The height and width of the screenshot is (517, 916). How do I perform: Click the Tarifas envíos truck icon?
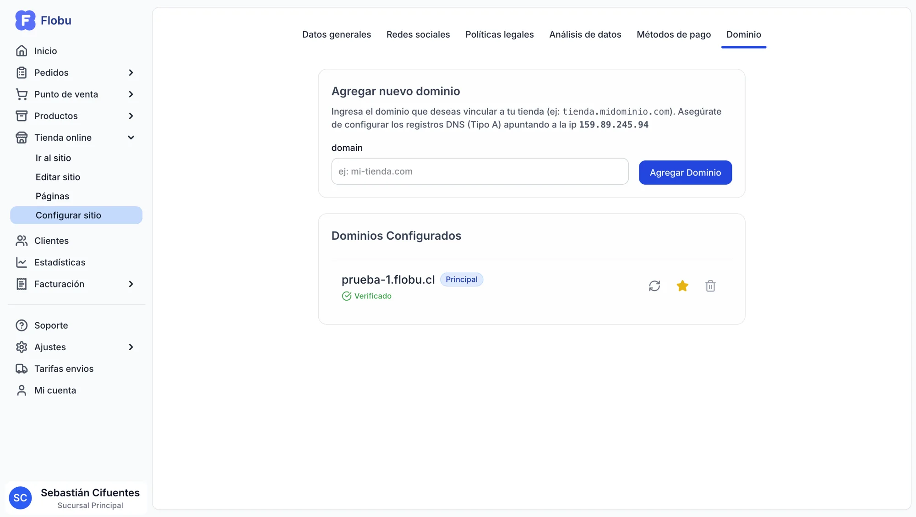tap(22, 368)
